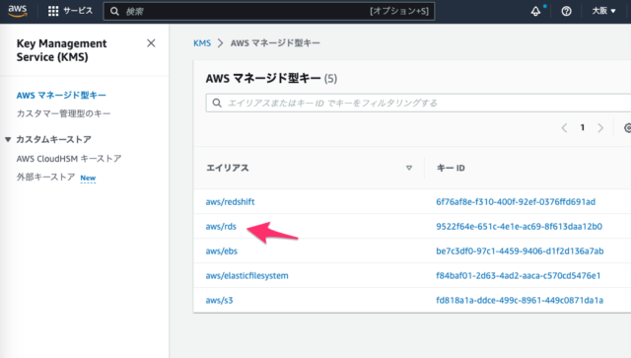Go to the next page arrow
Image resolution: width=631 pixels, height=358 pixels.
click(x=600, y=127)
